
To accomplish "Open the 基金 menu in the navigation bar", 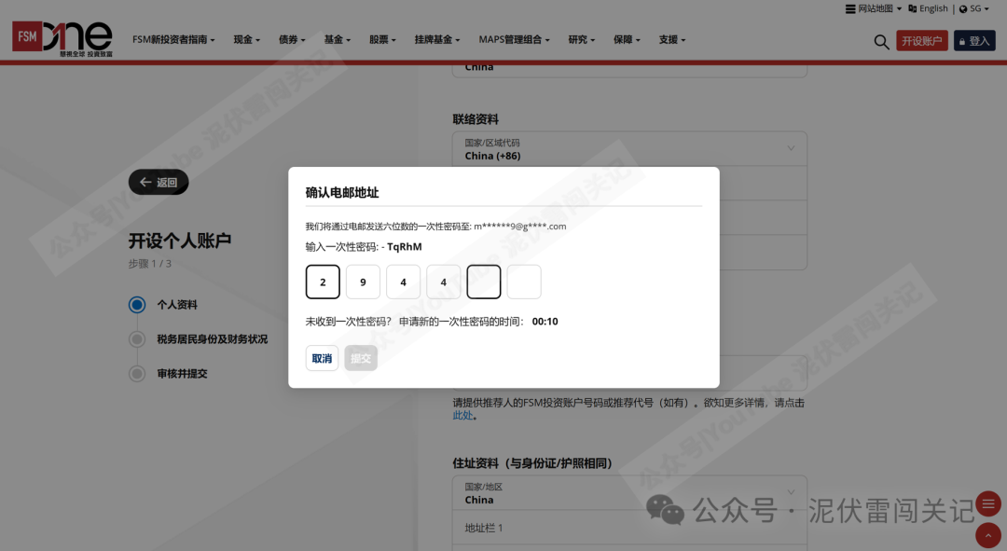I will [x=337, y=39].
